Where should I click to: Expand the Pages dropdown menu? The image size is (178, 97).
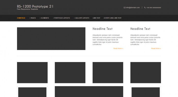click(33, 18)
